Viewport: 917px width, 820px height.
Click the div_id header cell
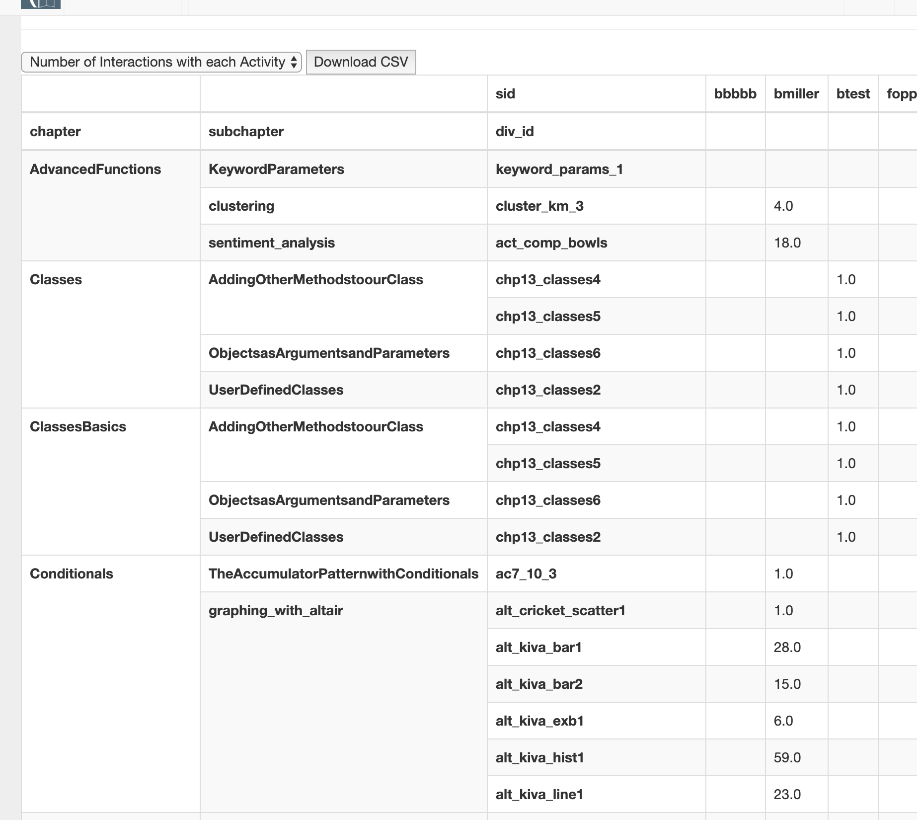pos(597,132)
